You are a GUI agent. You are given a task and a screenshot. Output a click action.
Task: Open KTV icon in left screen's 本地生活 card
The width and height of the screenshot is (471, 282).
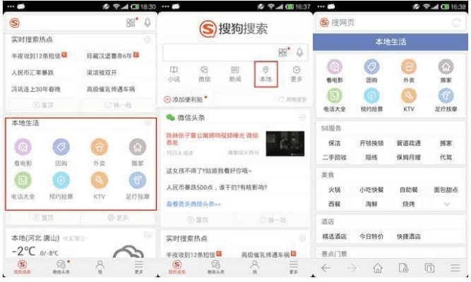click(x=100, y=180)
